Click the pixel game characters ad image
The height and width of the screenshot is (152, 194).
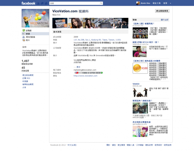140,33
